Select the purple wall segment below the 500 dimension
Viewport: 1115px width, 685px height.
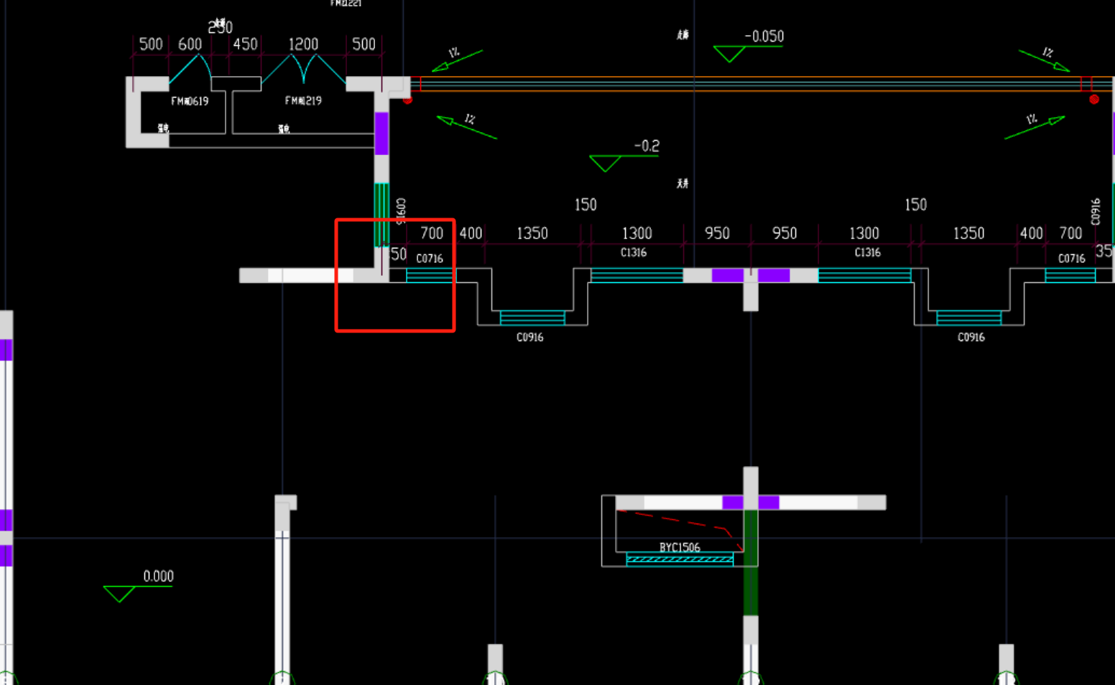381,134
